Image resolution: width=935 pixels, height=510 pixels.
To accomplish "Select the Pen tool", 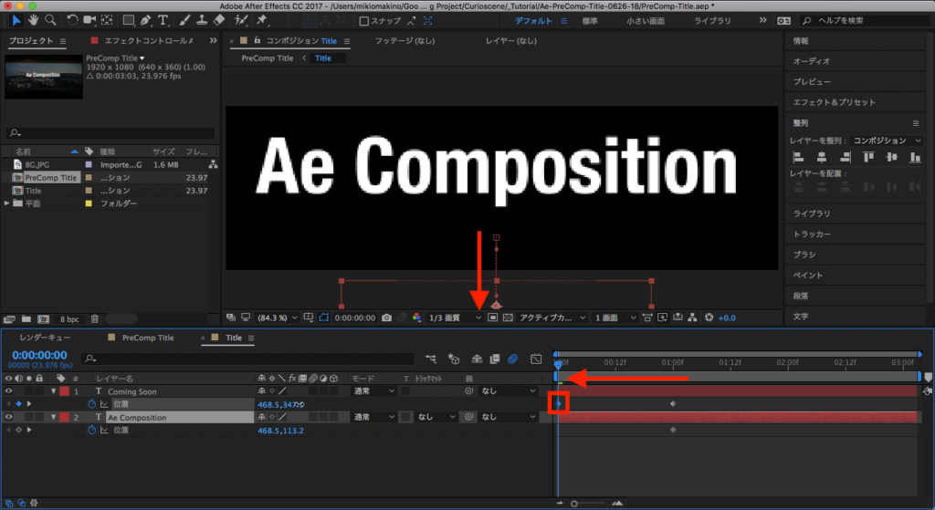I will (x=145, y=20).
